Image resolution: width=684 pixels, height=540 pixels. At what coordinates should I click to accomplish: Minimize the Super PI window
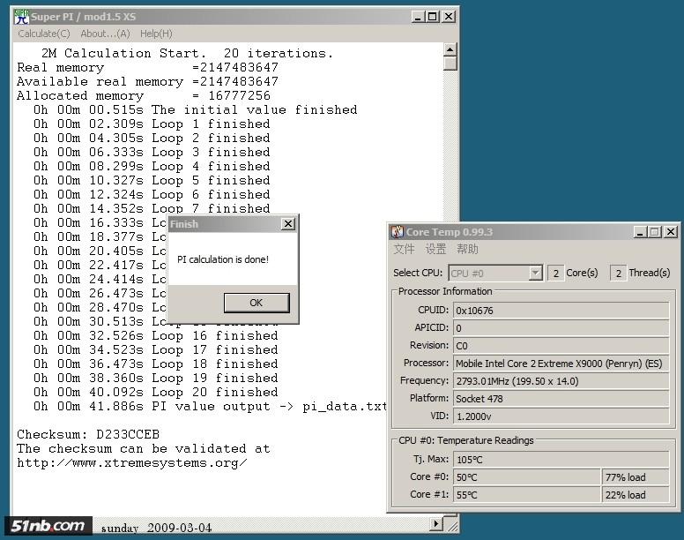click(x=417, y=17)
